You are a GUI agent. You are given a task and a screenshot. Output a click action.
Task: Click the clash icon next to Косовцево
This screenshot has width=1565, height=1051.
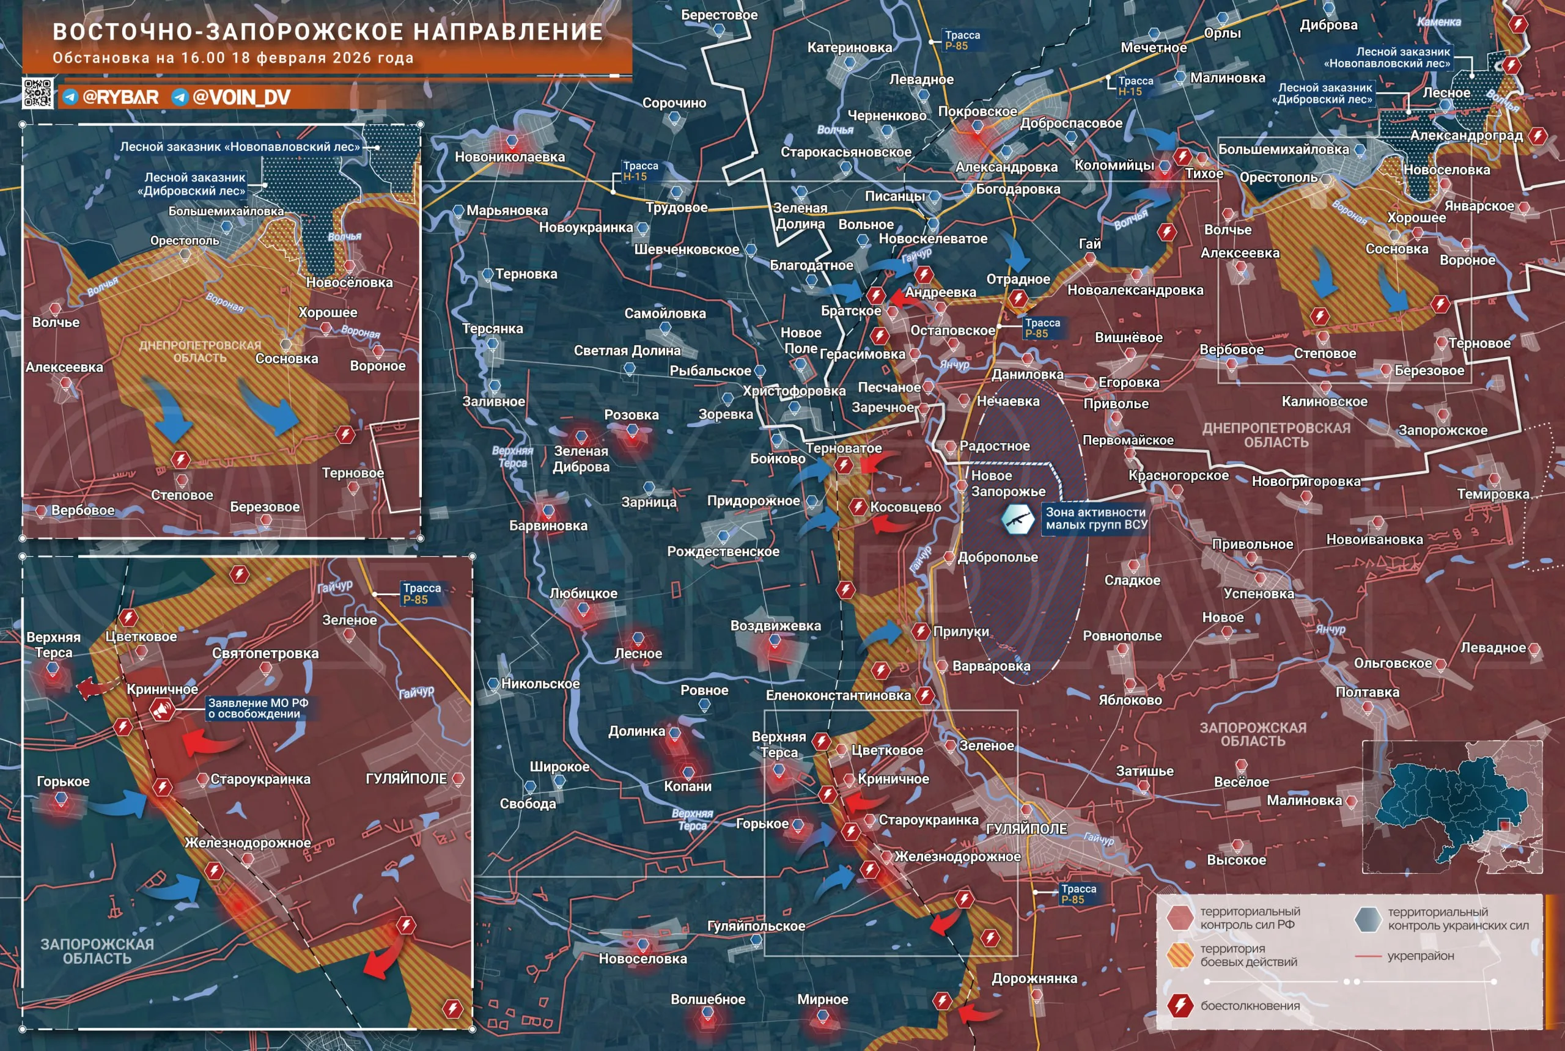(x=858, y=507)
